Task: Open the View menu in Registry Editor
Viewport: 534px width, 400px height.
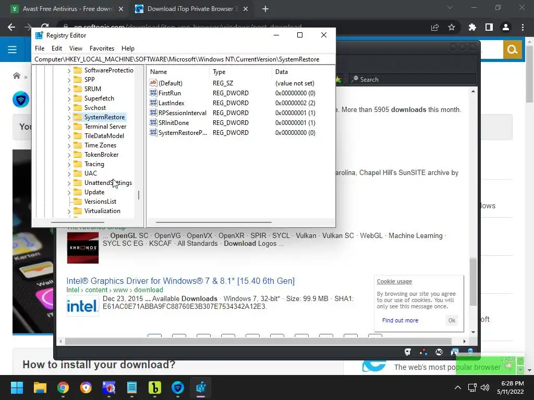Action: point(76,48)
